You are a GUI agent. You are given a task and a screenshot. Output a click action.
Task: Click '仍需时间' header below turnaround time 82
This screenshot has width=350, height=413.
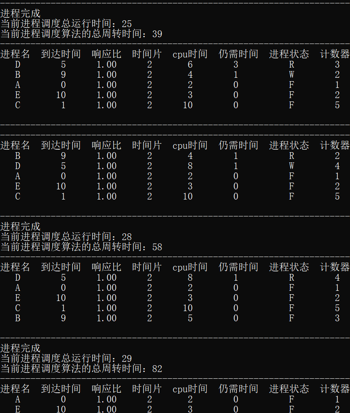[x=238, y=389]
